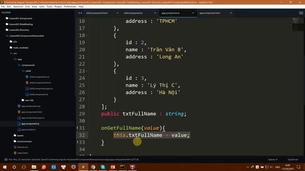Fold code block at line 18
The width and height of the screenshot is (305, 171).
coord(87,36)
